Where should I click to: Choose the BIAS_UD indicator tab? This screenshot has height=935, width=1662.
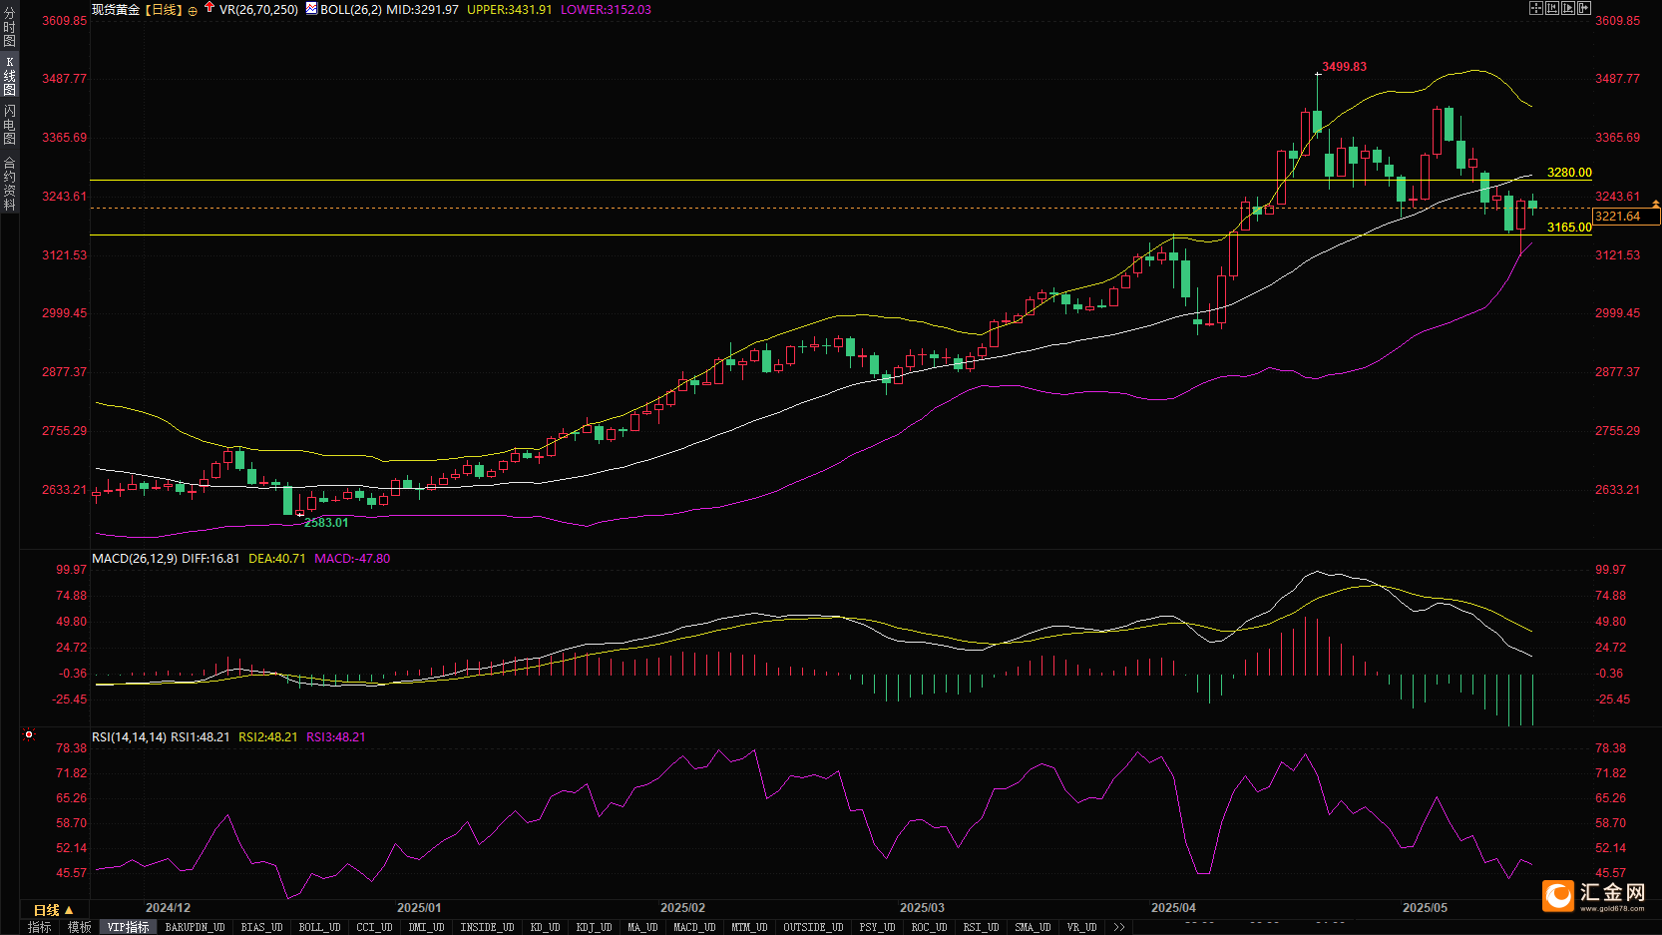click(x=262, y=927)
